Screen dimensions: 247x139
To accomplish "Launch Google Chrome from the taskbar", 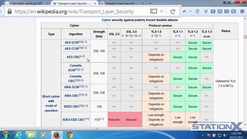I will click(69, 135).
